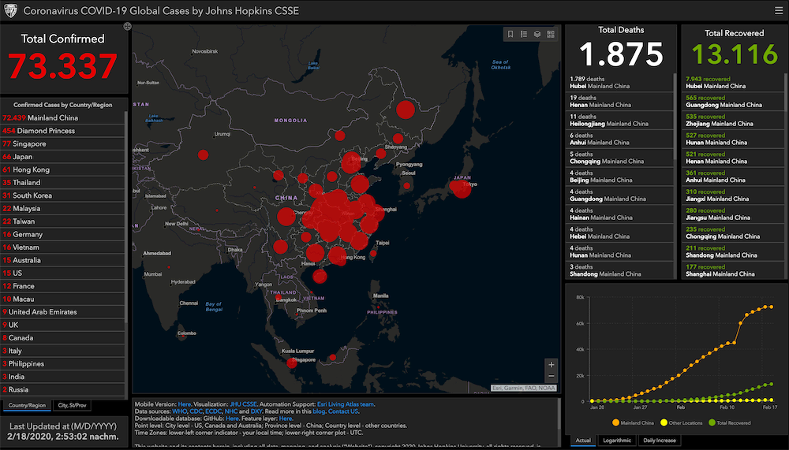Select Diamond Princess in country list
The image size is (789, 450).
[x=62, y=131]
